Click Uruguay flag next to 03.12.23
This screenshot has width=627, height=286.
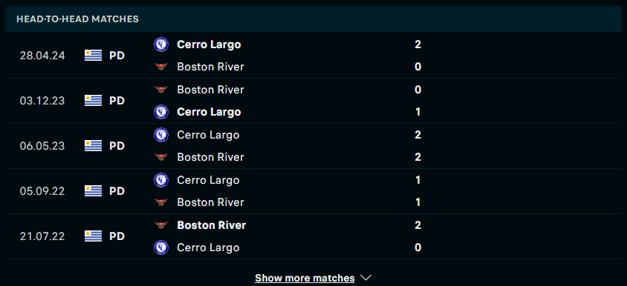point(93,101)
